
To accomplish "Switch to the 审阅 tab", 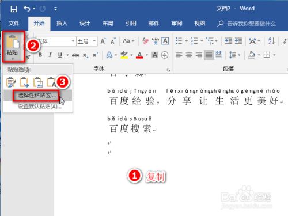I will coord(177,24).
